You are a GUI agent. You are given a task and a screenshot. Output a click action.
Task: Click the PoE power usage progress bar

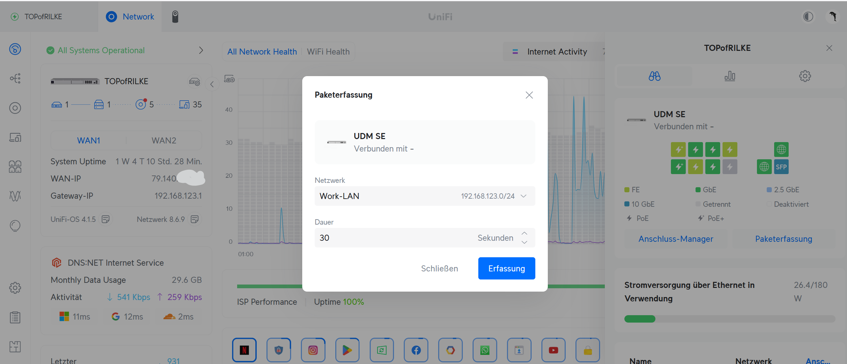coord(730,319)
